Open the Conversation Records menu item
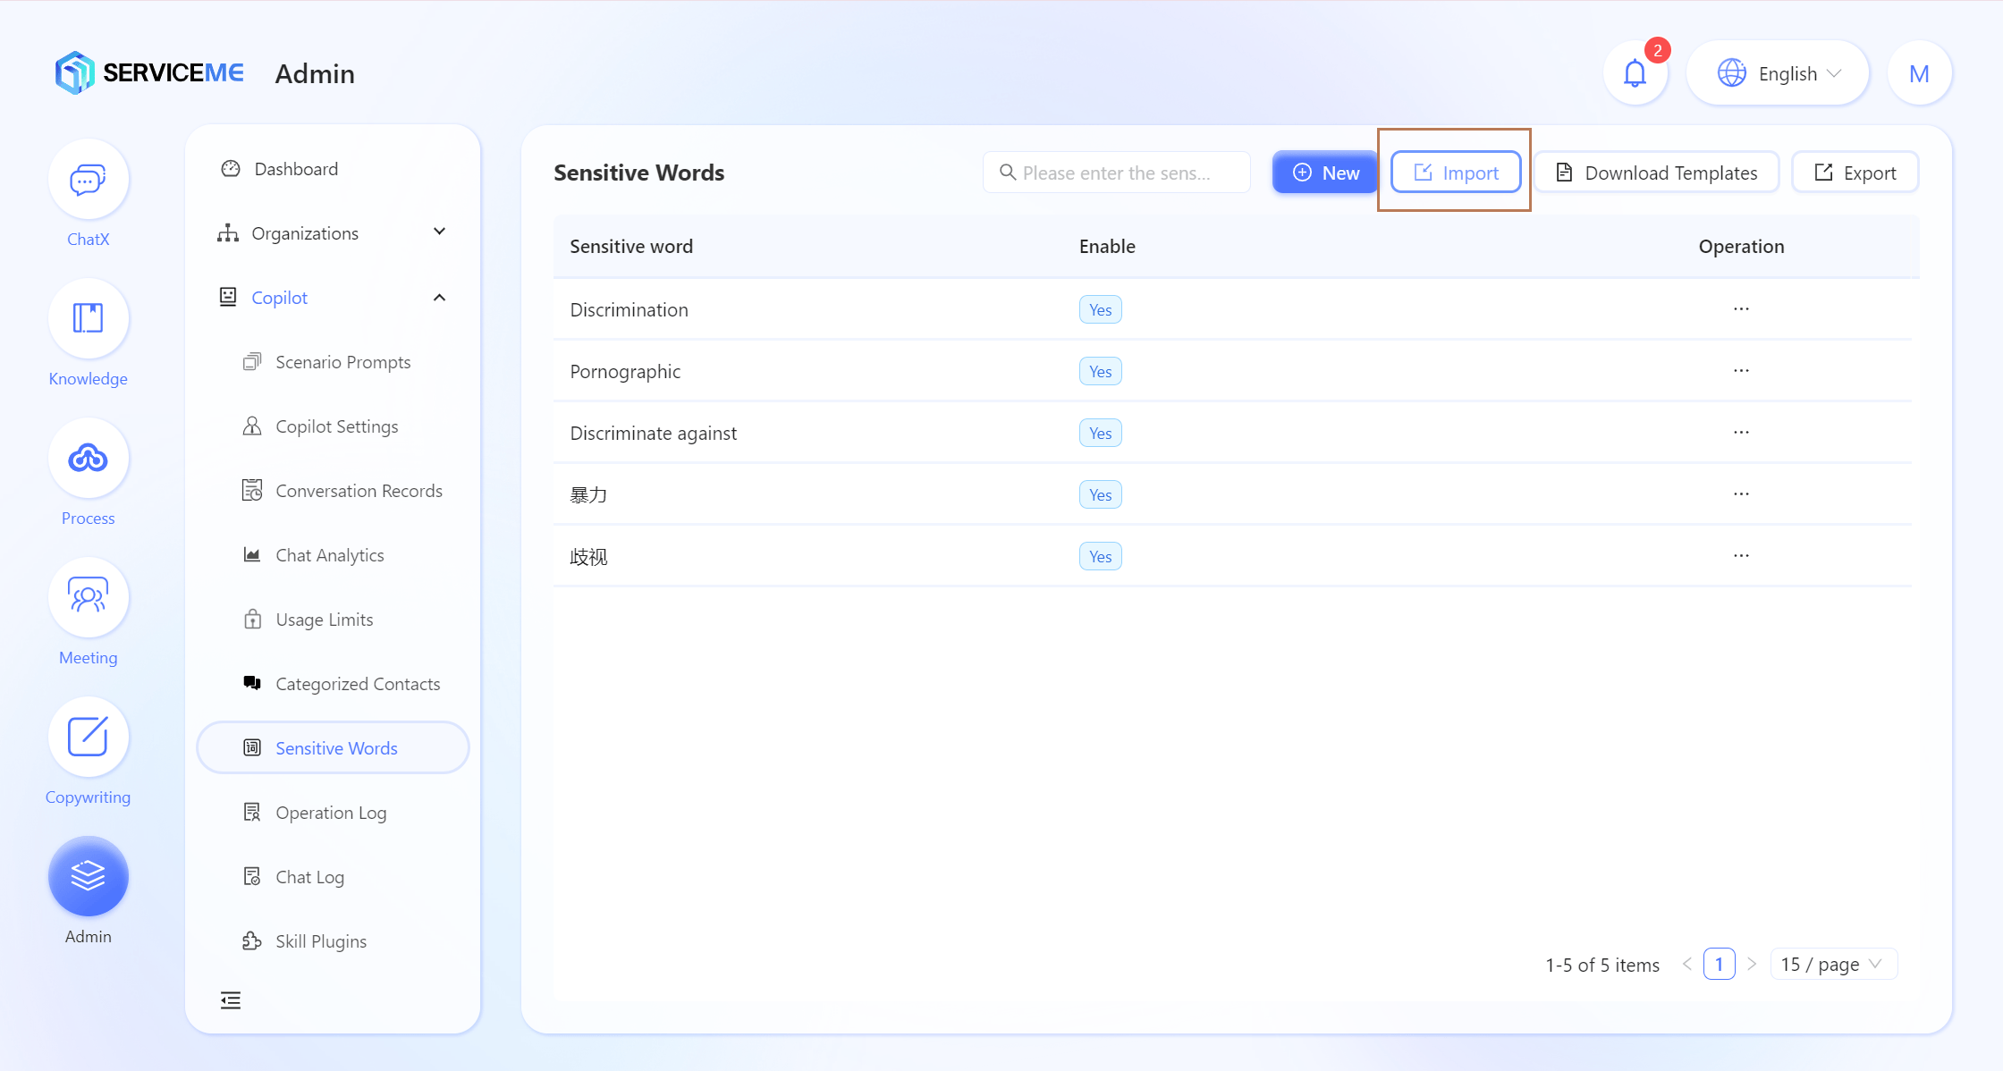 [x=358, y=491]
